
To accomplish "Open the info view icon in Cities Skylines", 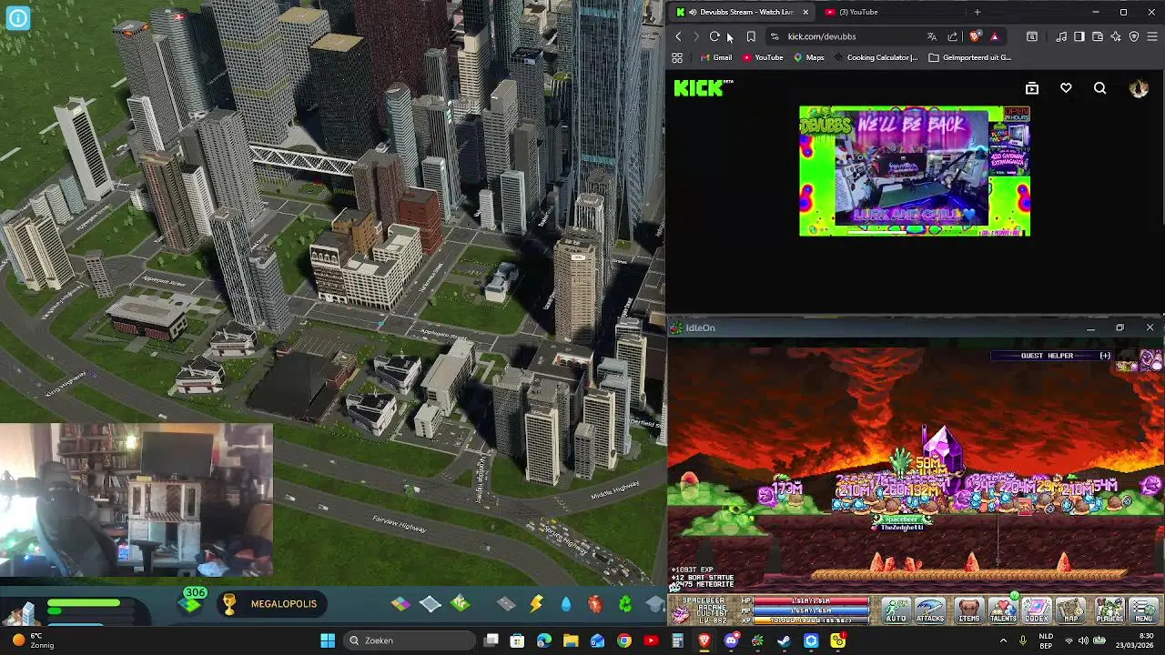I will (18, 17).
